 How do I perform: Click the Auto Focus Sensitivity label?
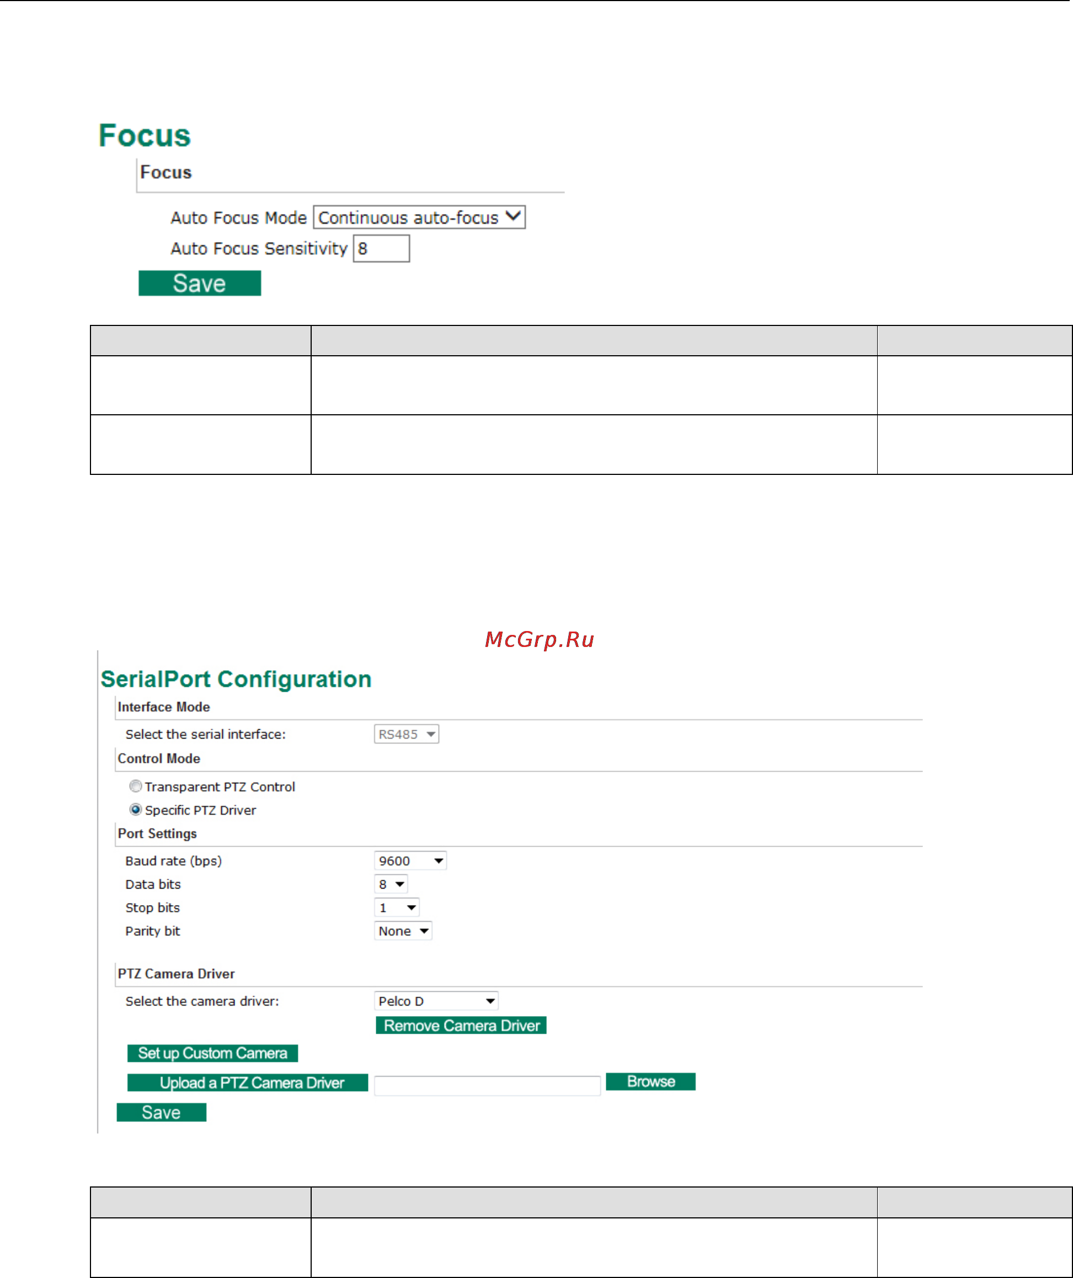259,248
